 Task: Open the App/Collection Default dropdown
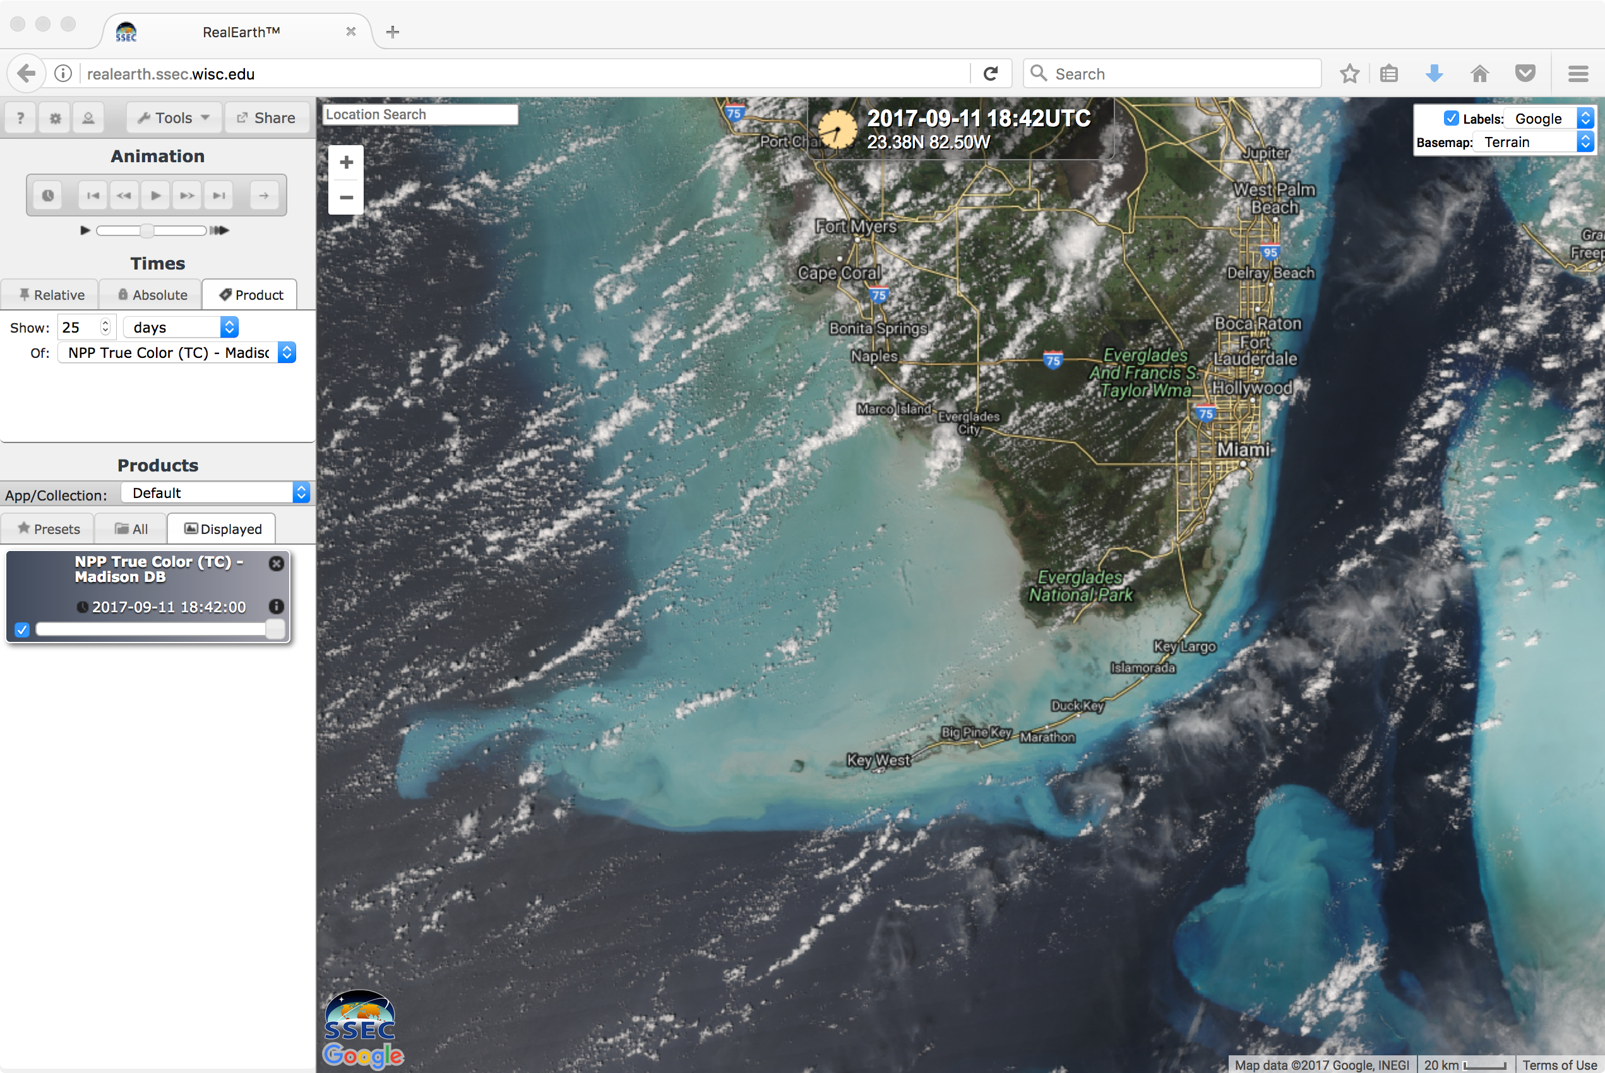click(215, 493)
